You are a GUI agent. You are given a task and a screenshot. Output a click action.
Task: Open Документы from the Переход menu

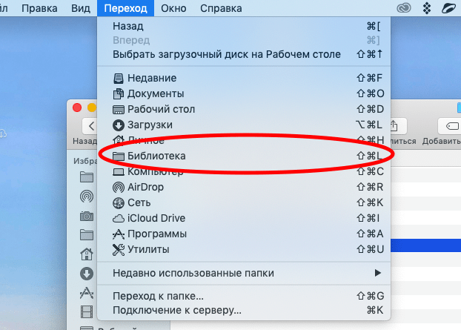click(244, 93)
